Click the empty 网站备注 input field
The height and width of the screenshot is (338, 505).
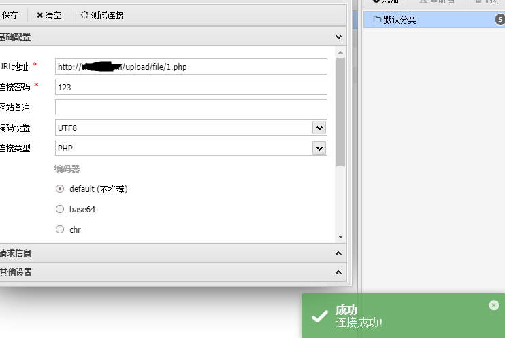[191, 107]
